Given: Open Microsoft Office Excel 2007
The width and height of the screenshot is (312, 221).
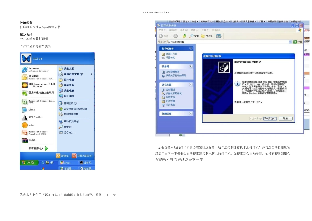Looking at the screenshot, I should click(x=38, y=102).
